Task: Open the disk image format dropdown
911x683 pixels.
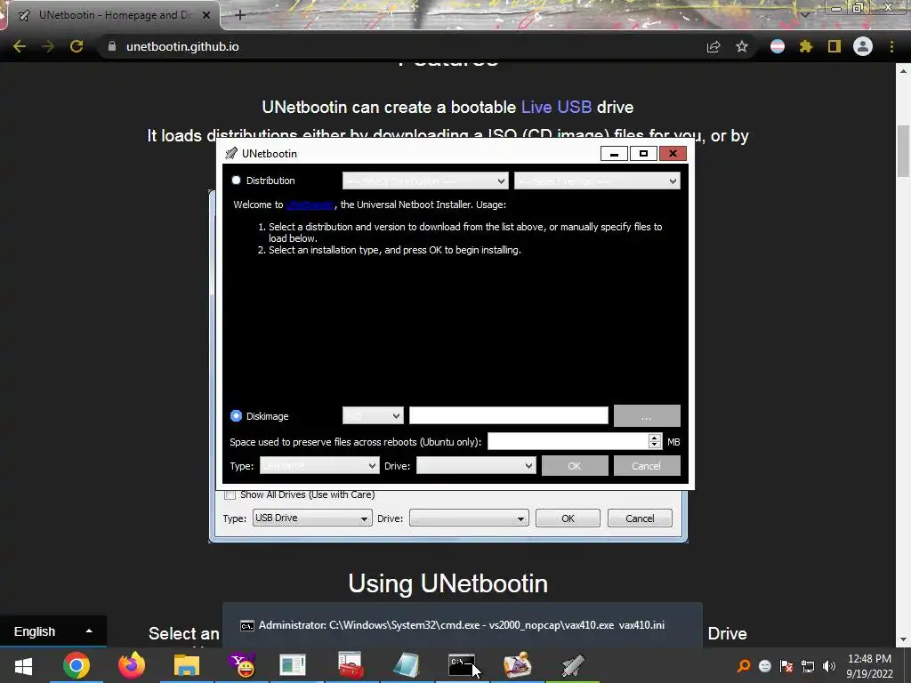Action: [373, 416]
